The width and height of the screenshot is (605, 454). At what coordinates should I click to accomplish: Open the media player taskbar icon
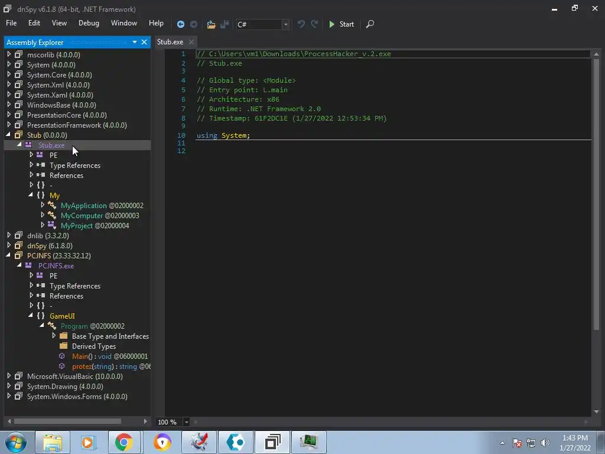[x=87, y=442]
